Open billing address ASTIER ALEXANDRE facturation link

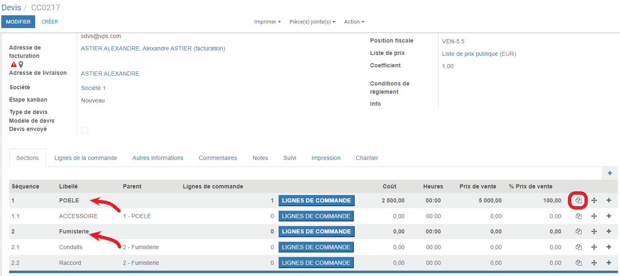coord(153,48)
